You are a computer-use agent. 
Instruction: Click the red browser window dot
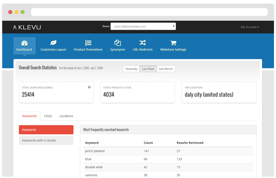(10, 12)
